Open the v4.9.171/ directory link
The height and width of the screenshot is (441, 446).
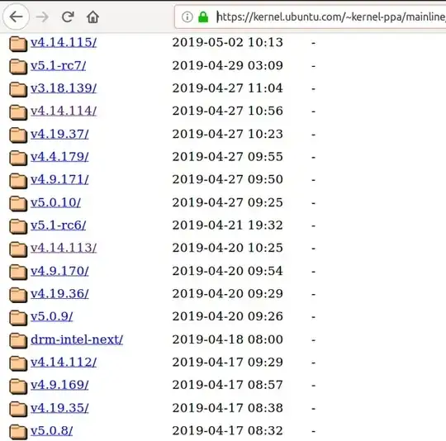coord(59,179)
